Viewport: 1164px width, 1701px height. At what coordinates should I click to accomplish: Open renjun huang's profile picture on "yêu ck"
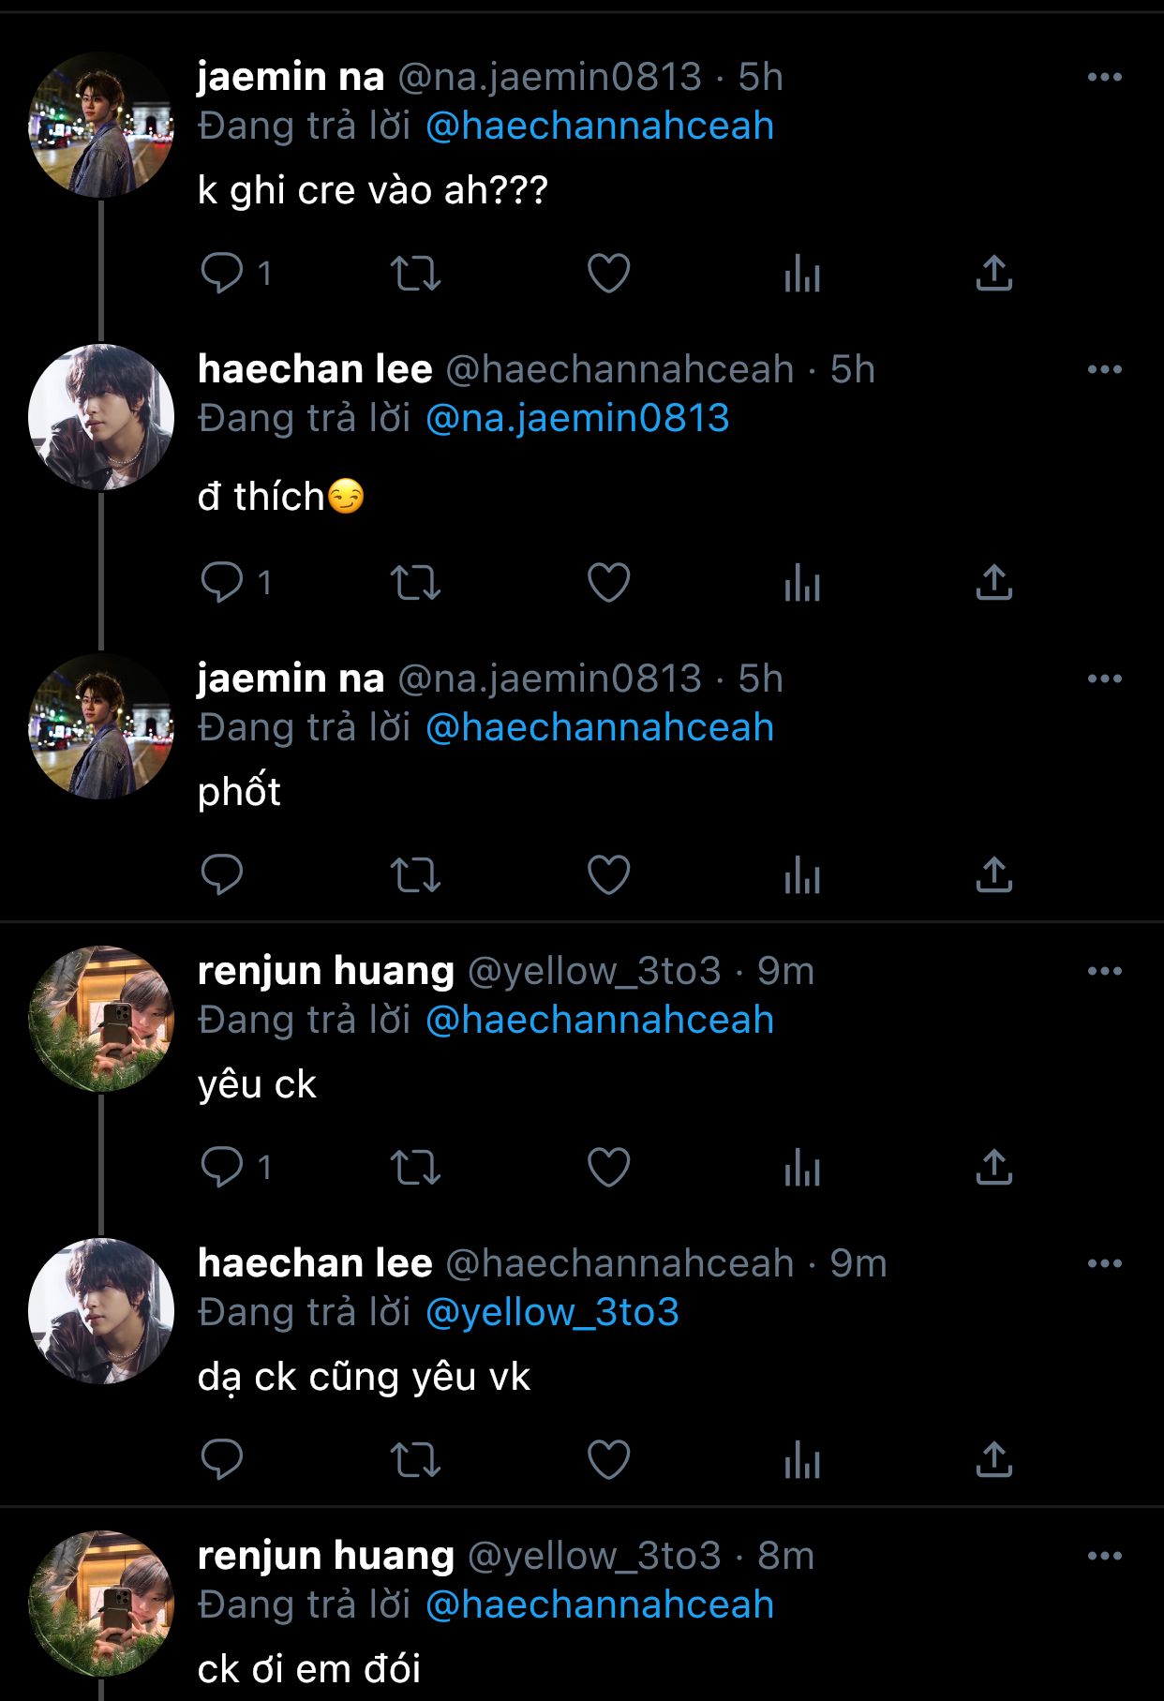pos(101,1019)
